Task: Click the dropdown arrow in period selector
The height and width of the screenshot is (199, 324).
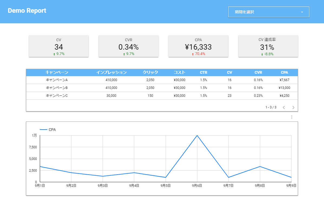Action: pos(302,12)
